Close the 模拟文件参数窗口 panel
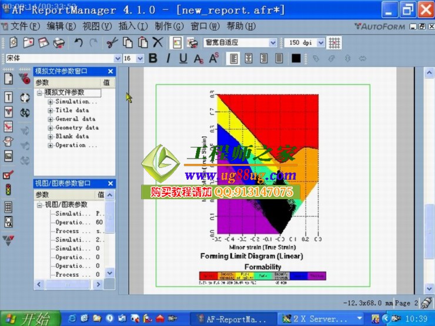Screen dimensions: 435x326 tap(111, 71)
